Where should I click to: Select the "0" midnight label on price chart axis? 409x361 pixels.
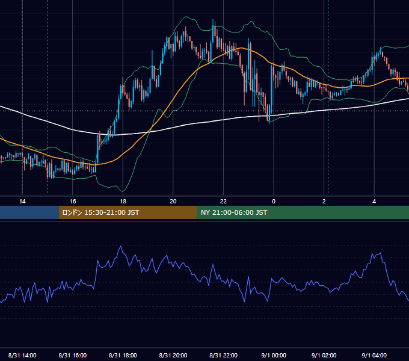[274, 202]
